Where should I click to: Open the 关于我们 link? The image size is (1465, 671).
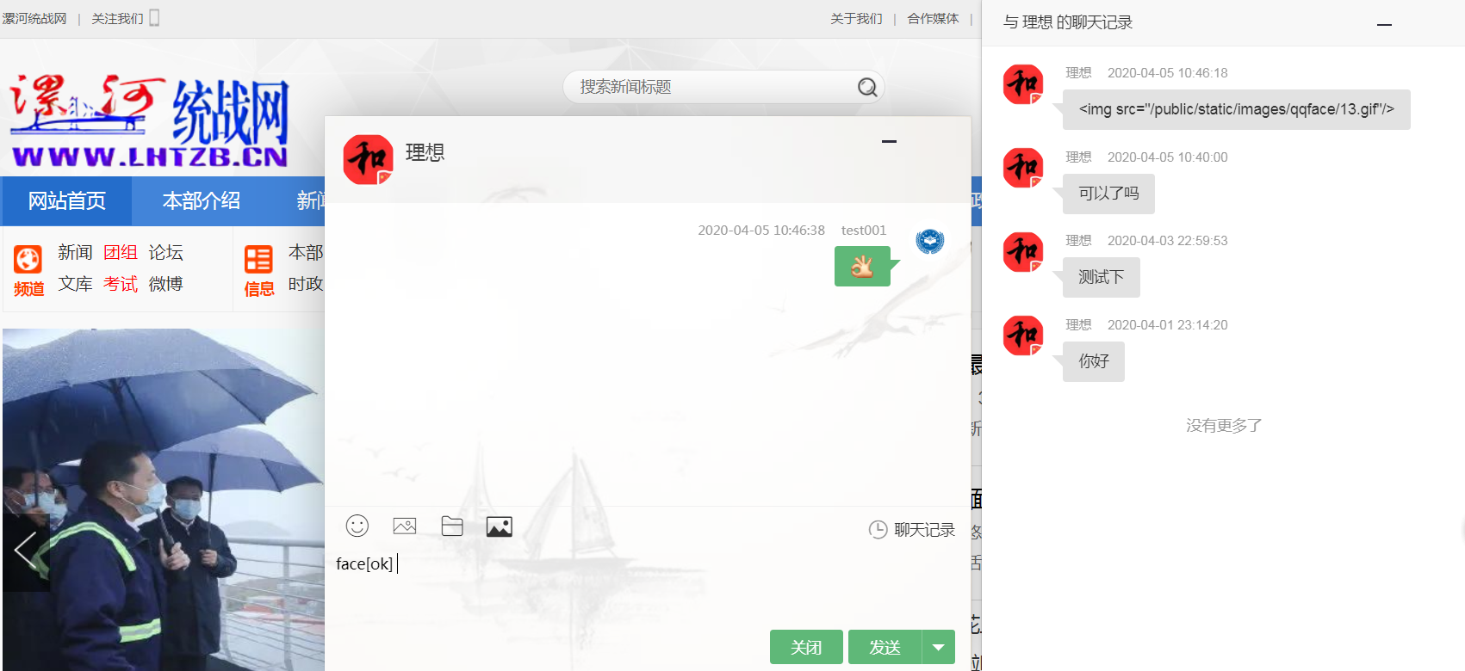[x=856, y=19]
